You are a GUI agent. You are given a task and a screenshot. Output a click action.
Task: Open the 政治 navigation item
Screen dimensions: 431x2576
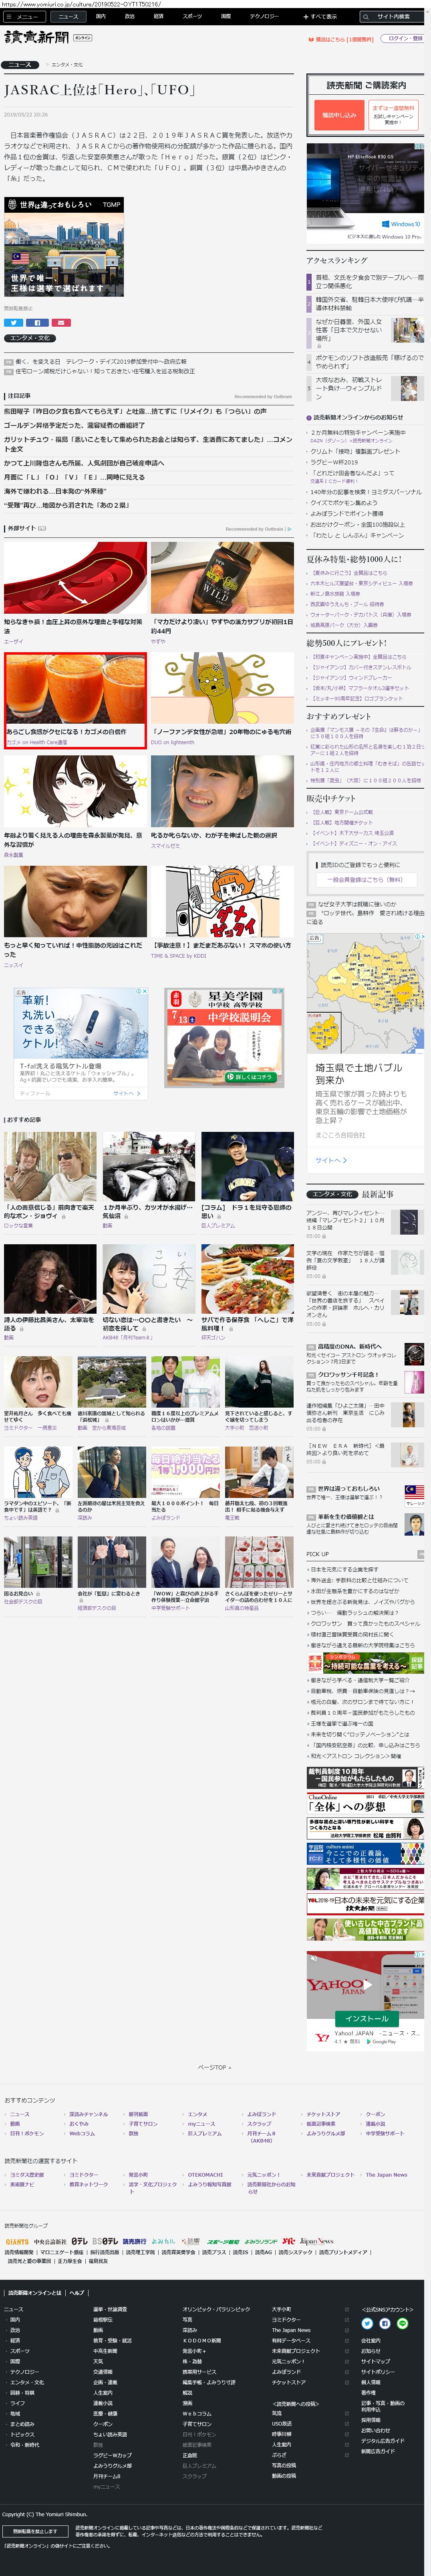[x=130, y=16]
